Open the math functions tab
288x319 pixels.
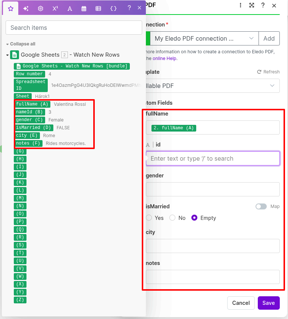tap(55, 8)
